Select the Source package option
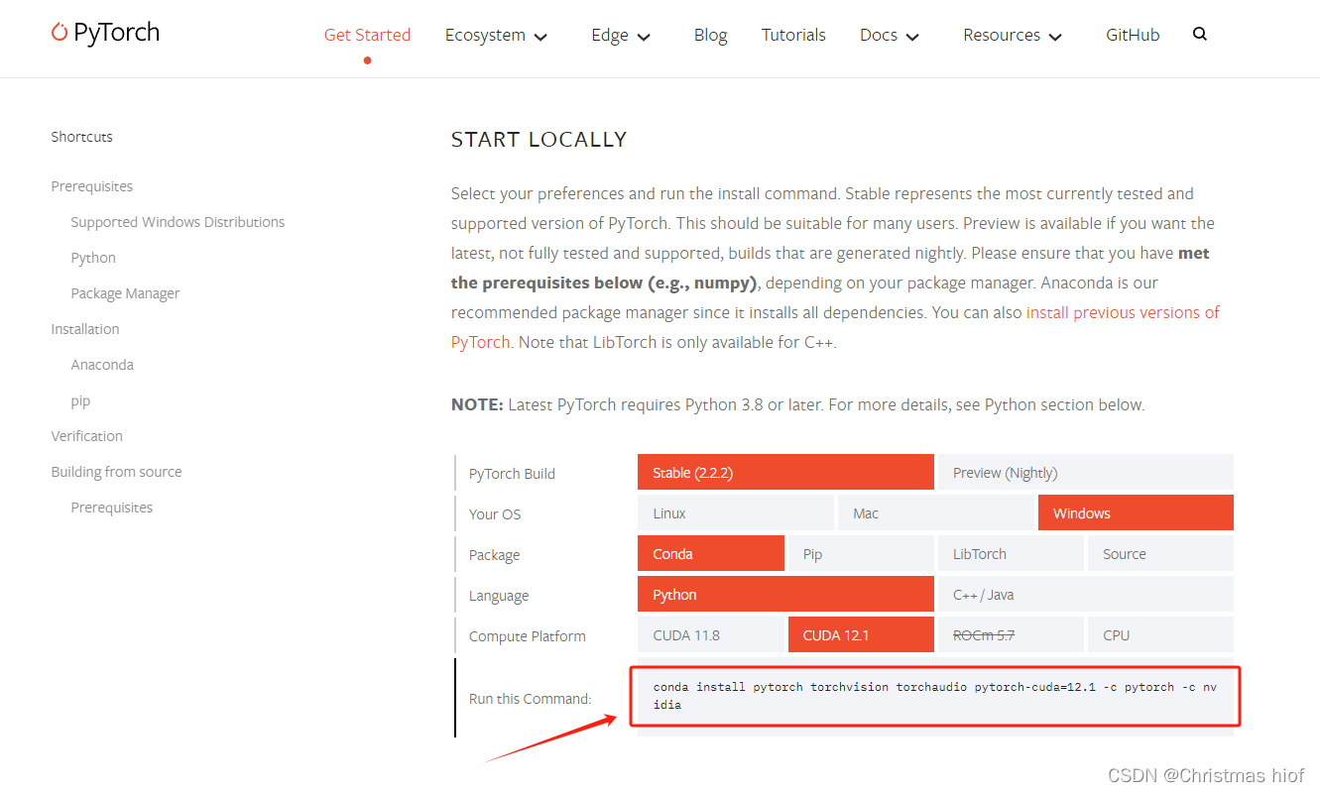The height and width of the screenshot is (792, 1320). pos(1160,553)
